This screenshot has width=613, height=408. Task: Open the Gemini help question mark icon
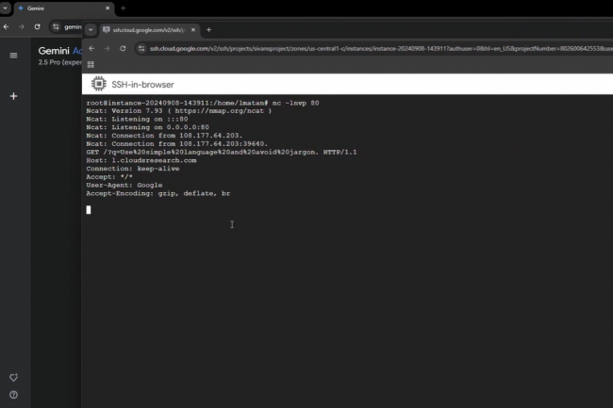point(13,395)
